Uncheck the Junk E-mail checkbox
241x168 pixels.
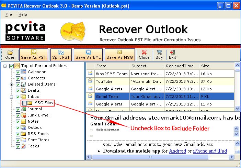pos(18,115)
